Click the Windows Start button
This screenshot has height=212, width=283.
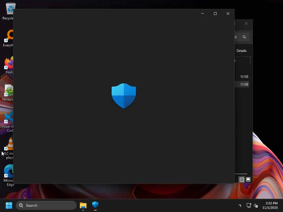pyautogui.click(x=9, y=205)
